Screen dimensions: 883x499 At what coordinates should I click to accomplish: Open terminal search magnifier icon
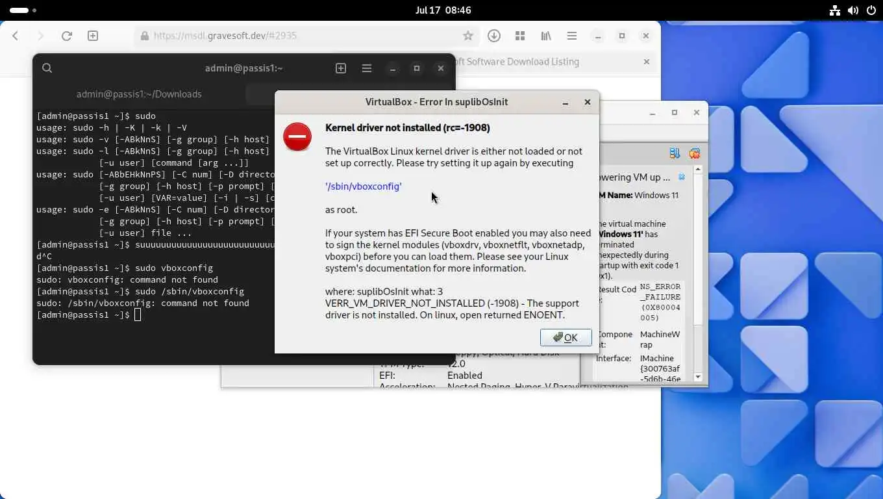[x=47, y=68]
